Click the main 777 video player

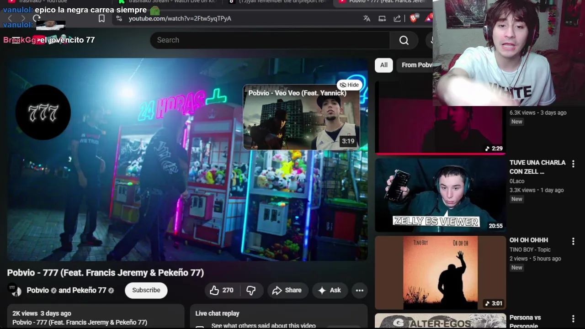(187, 159)
